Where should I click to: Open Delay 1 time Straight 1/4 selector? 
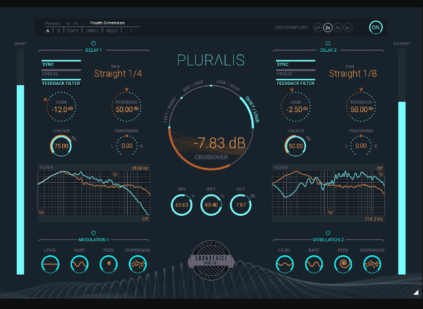pyautogui.click(x=118, y=73)
